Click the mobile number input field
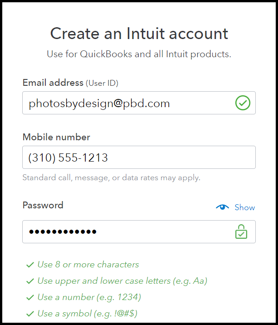Screen dimensions: 278x325 coord(139,158)
